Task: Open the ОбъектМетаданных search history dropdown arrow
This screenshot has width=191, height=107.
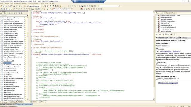Action: pos(41,6)
